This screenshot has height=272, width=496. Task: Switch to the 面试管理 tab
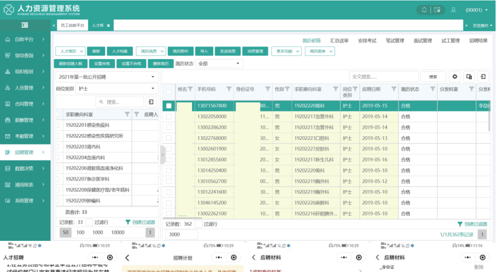click(423, 41)
